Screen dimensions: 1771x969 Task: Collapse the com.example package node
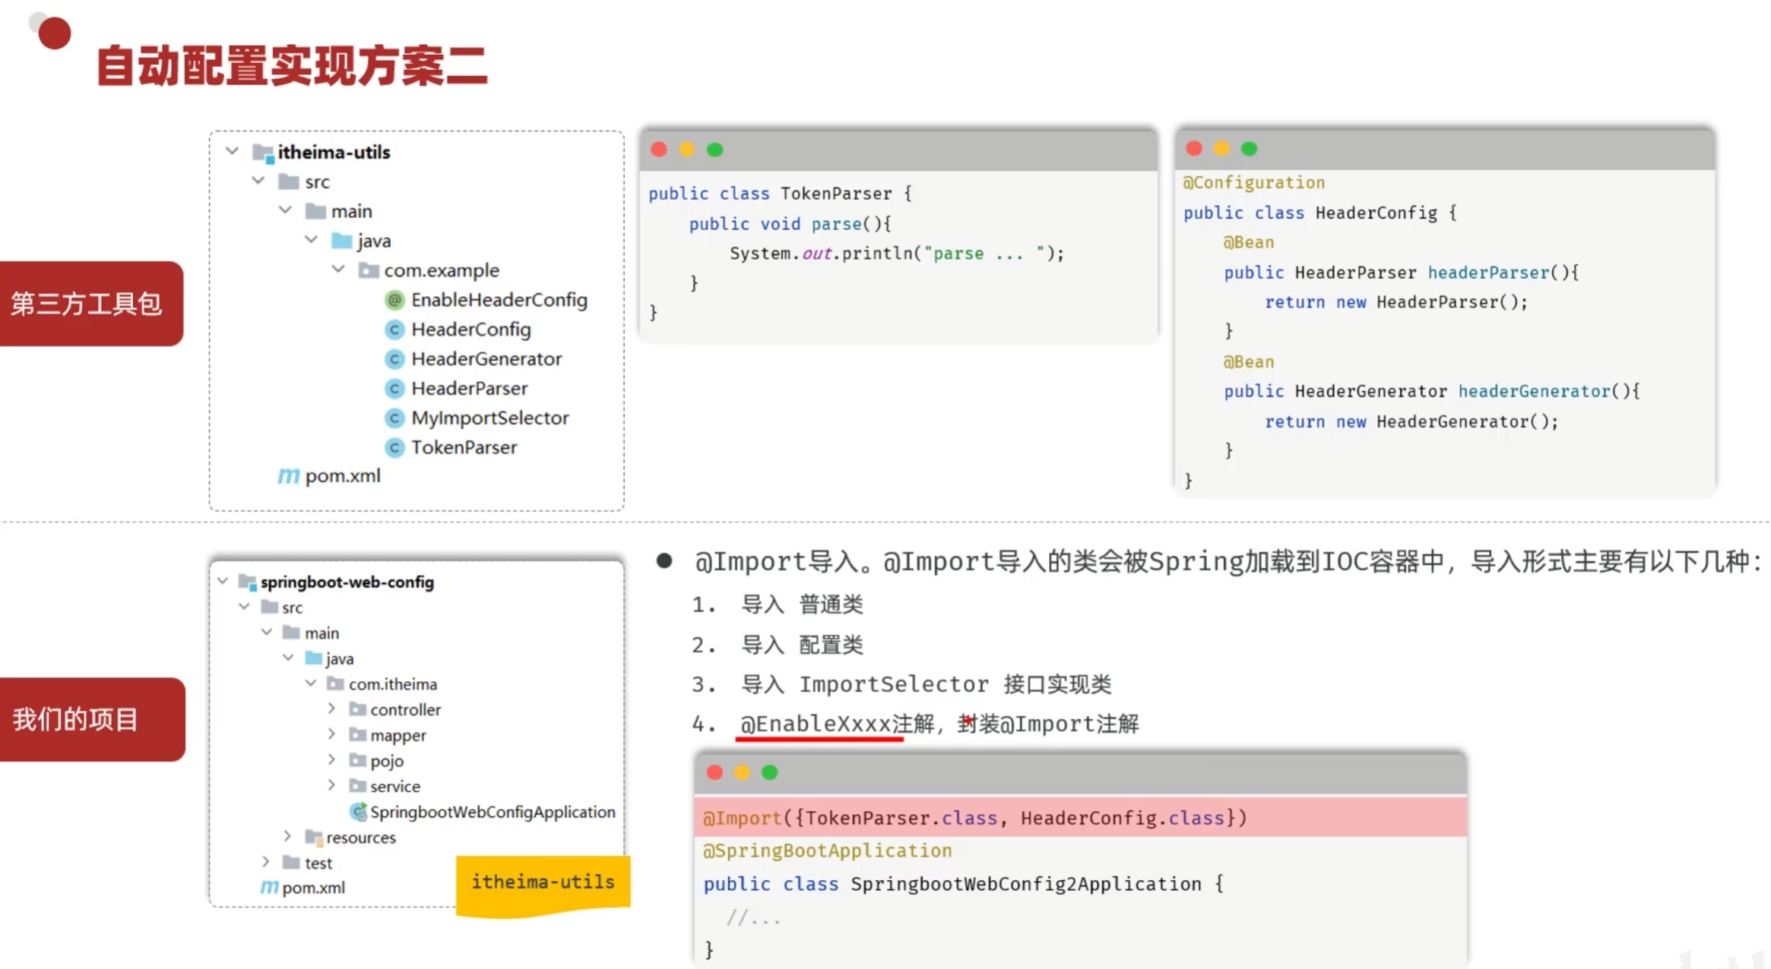point(338,270)
